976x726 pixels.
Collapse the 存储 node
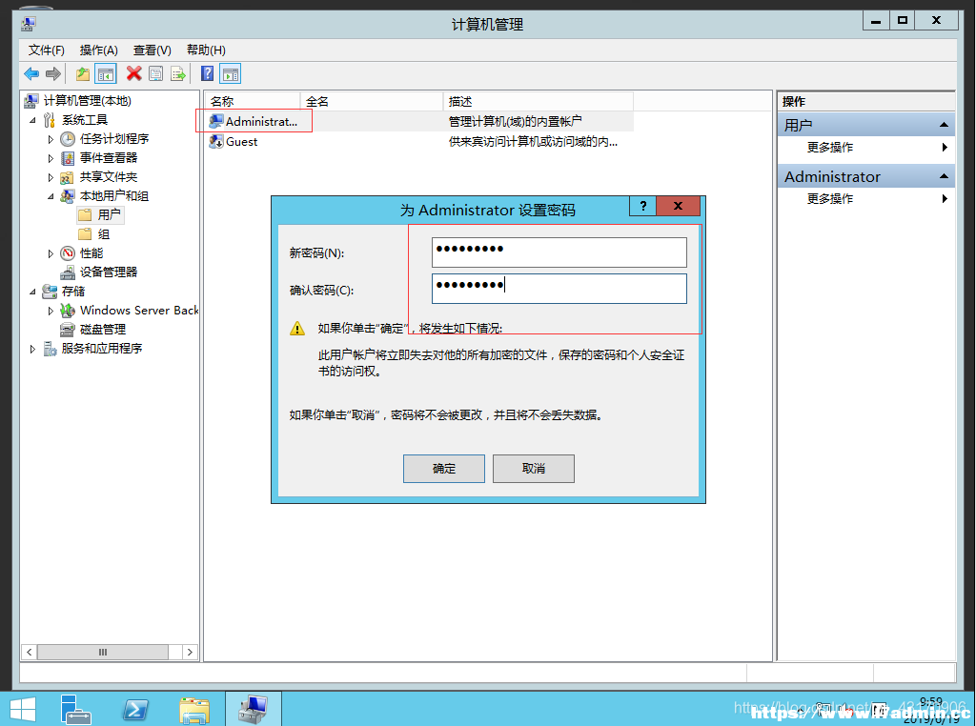32,292
